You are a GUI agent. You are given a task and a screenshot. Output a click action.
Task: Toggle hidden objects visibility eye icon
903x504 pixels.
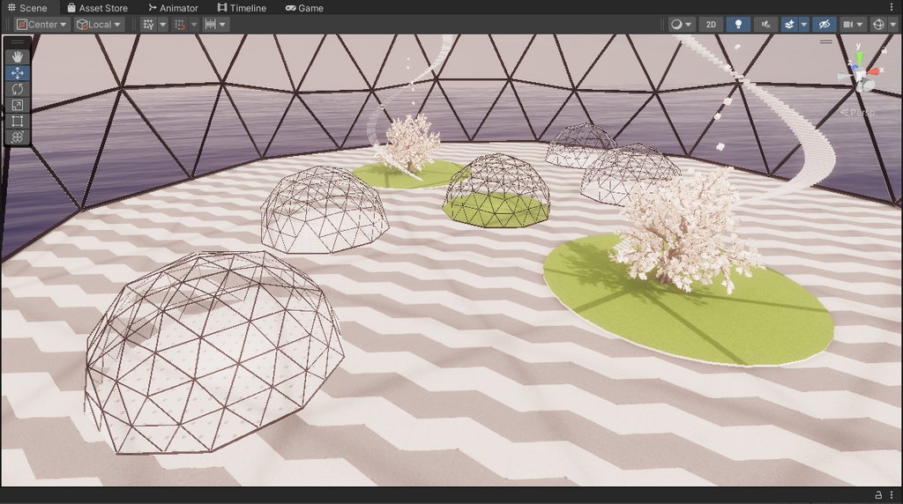pyautogui.click(x=825, y=24)
